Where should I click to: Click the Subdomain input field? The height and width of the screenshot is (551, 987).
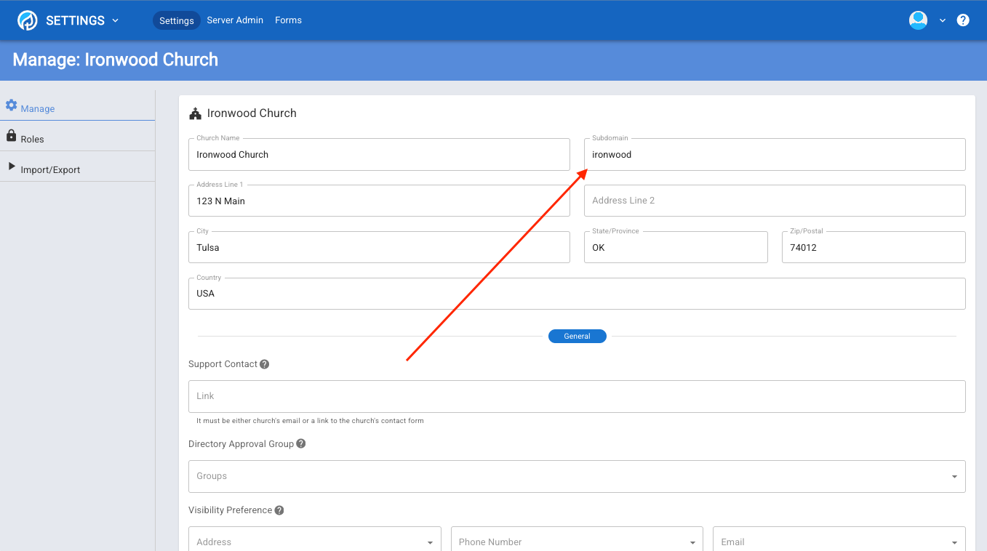pyautogui.click(x=774, y=155)
